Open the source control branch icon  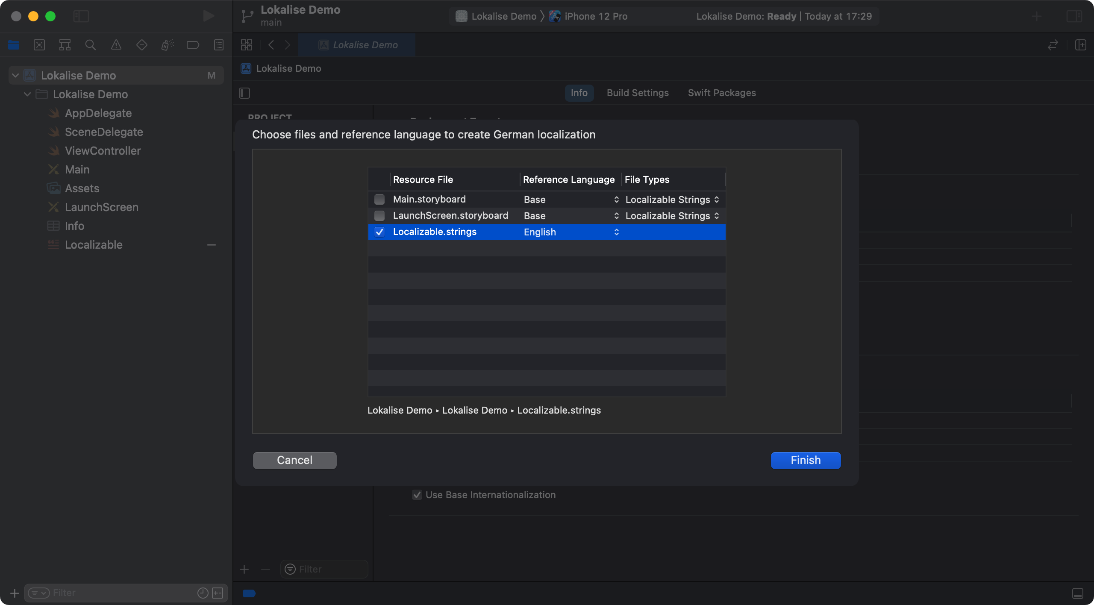coord(247,16)
